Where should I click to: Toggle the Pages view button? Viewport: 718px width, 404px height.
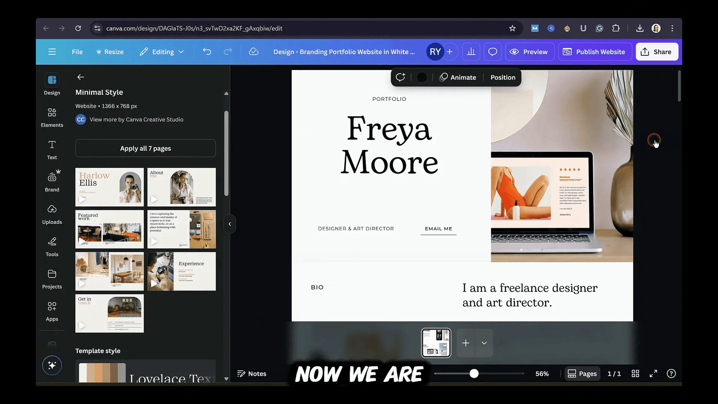coord(582,373)
